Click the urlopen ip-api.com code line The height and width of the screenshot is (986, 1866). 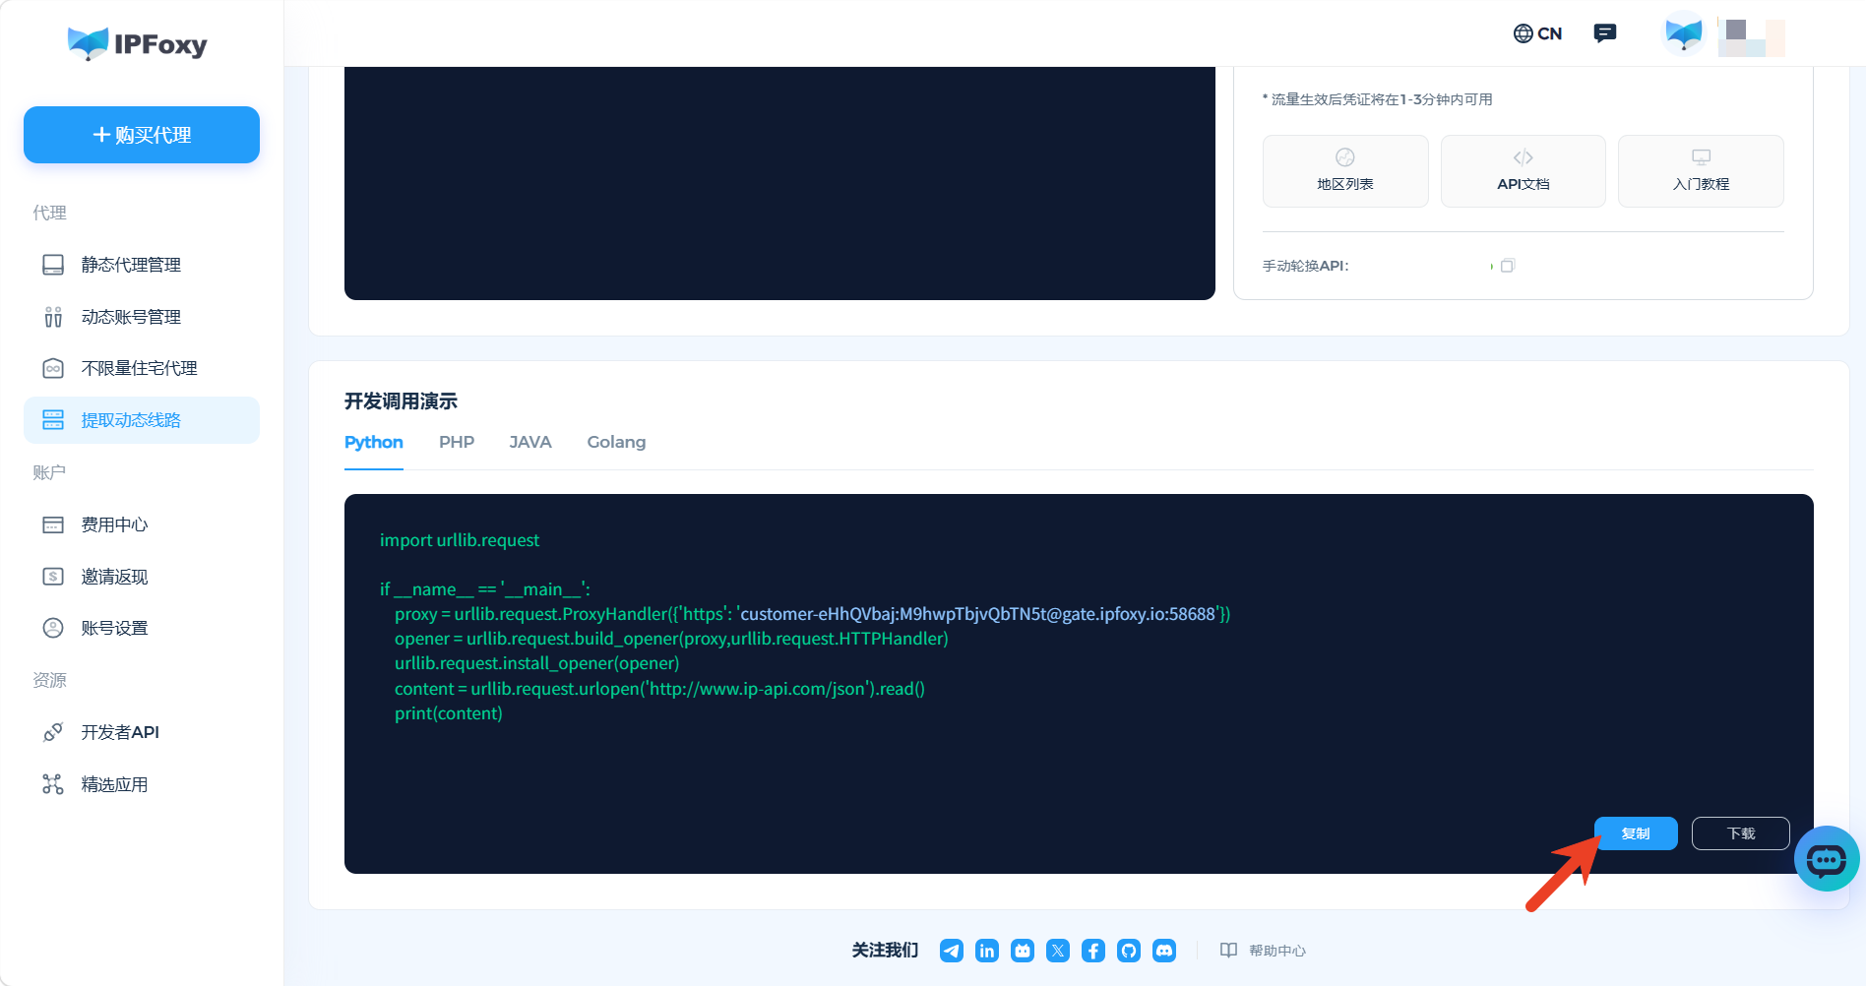tap(659, 689)
